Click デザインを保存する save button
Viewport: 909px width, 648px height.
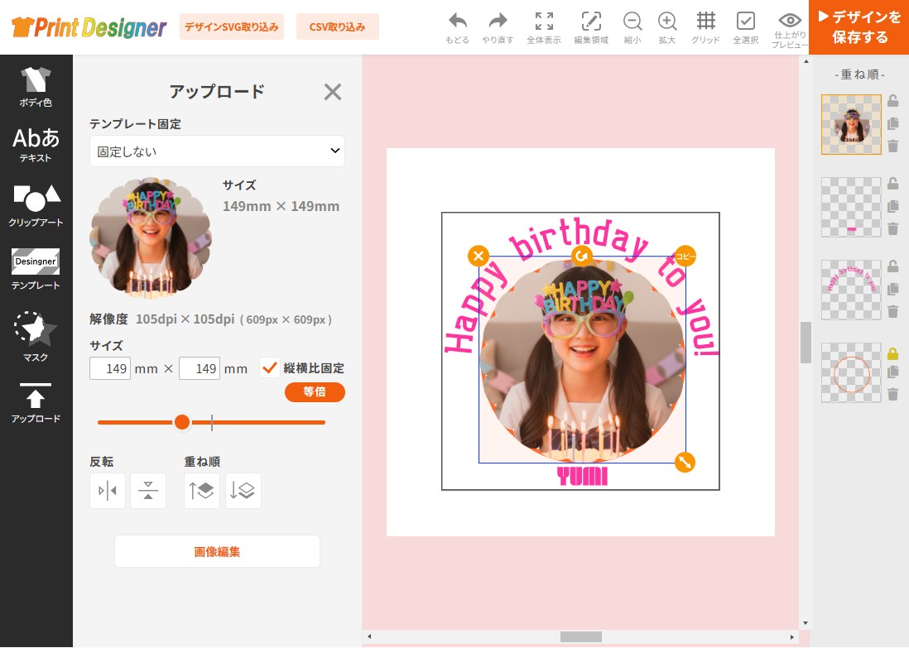point(858,26)
